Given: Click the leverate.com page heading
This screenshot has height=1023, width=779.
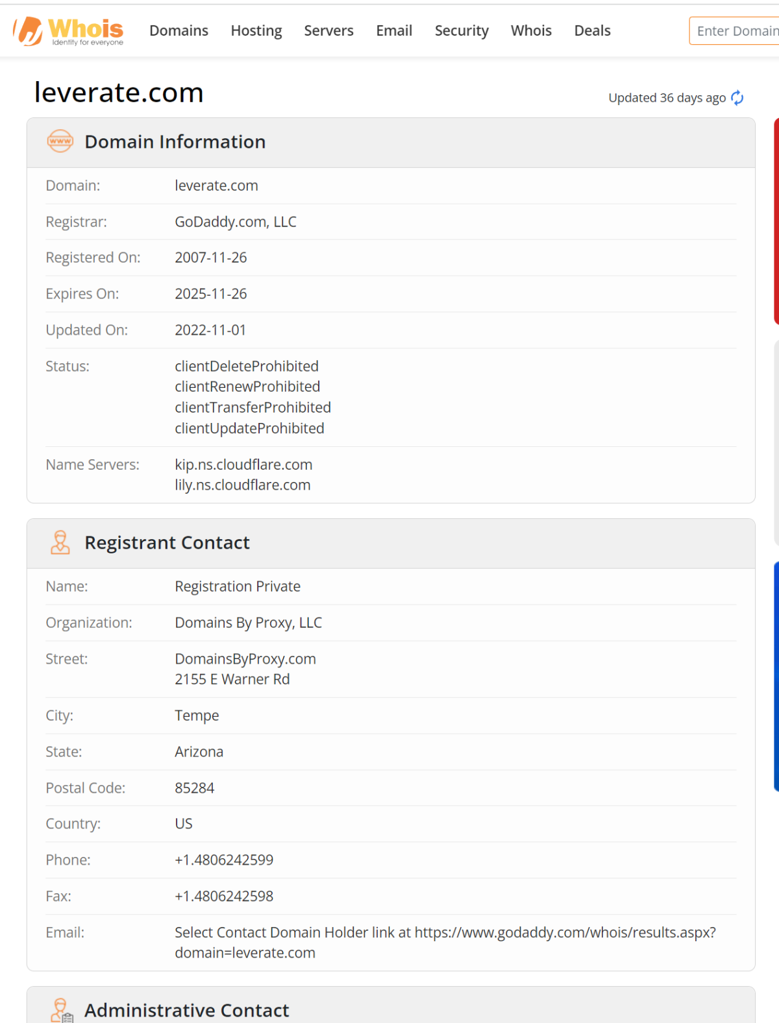Looking at the screenshot, I should coord(119,93).
